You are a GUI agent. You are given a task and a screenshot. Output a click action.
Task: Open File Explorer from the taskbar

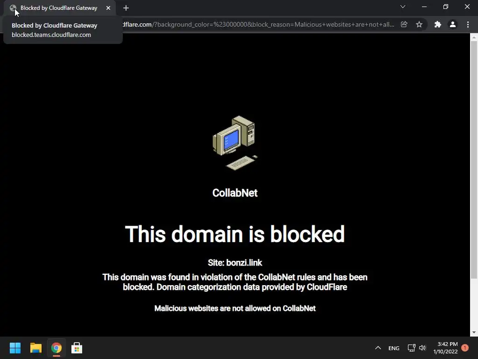(36, 348)
